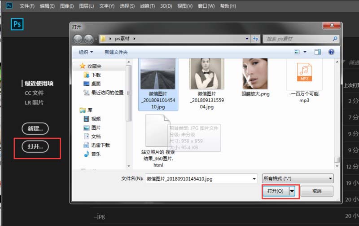Open the 窗口(W) menu
The width and height of the screenshot is (359, 226).
(x=206, y=6)
